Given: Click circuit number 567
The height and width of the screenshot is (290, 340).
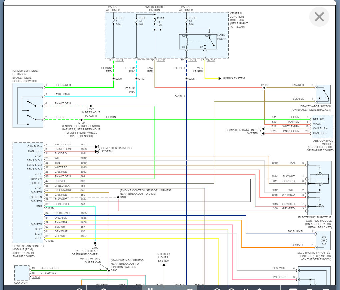Looking at the screenshot, I should pos(83,204).
